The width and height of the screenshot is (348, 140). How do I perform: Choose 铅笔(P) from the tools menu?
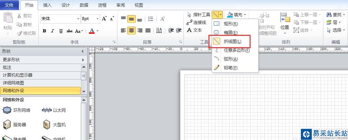[235, 68]
